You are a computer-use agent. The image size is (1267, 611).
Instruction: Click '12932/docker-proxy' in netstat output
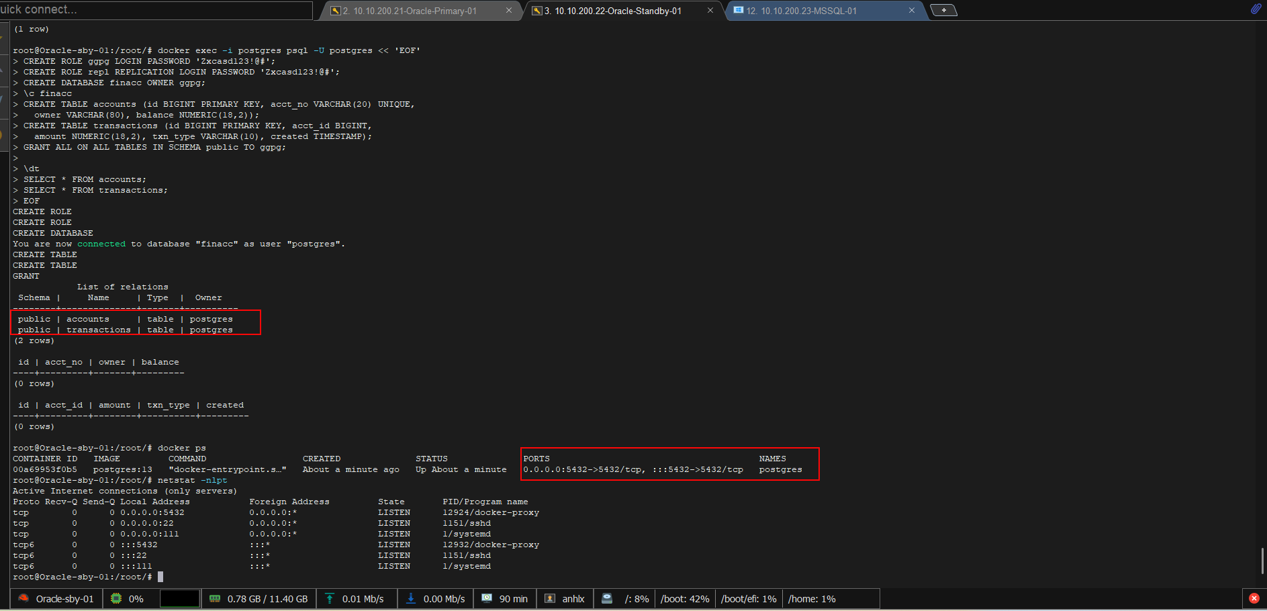pyautogui.click(x=491, y=545)
